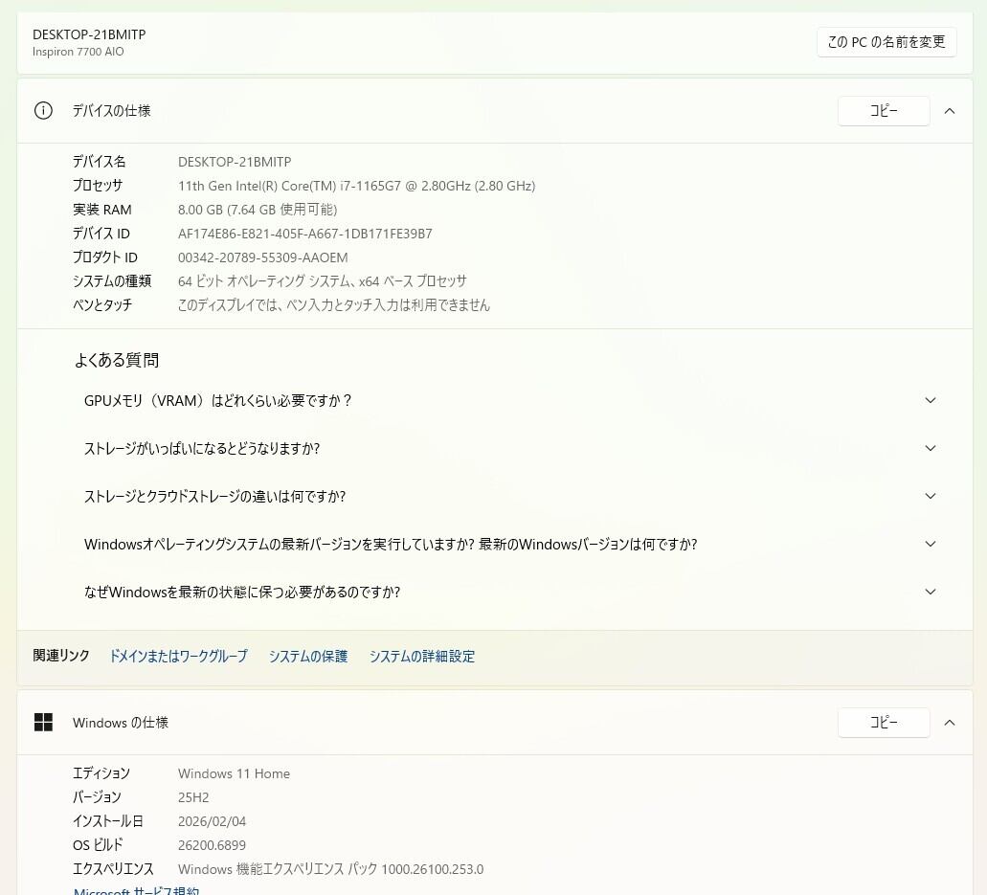This screenshot has height=895, width=987.
Task: Click the この PC の名前を変更 button
Action: pyautogui.click(x=886, y=42)
